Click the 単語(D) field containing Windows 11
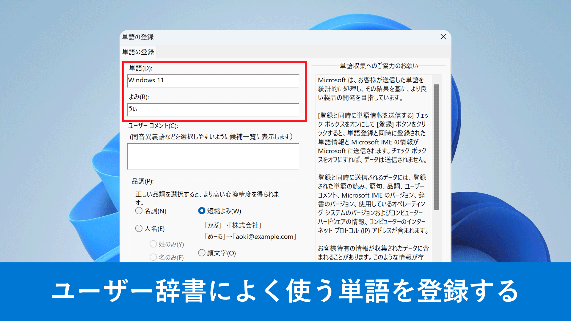This screenshot has width=571, height=321. (x=213, y=81)
